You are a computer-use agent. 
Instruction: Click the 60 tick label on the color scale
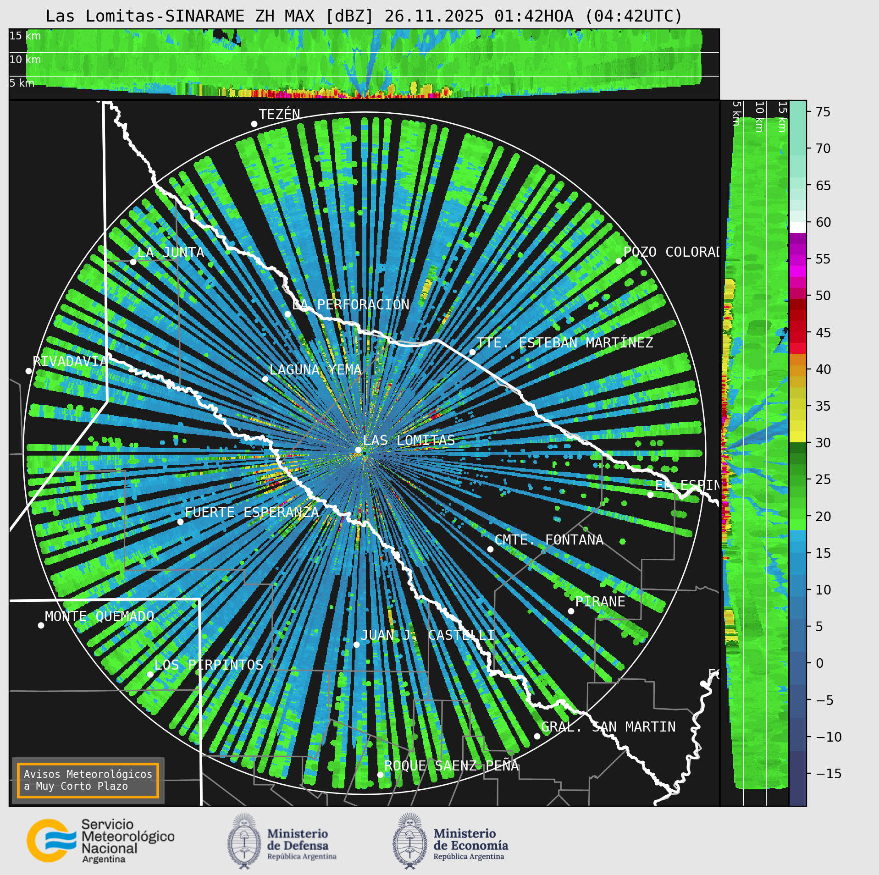pyautogui.click(x=824, y=222)
